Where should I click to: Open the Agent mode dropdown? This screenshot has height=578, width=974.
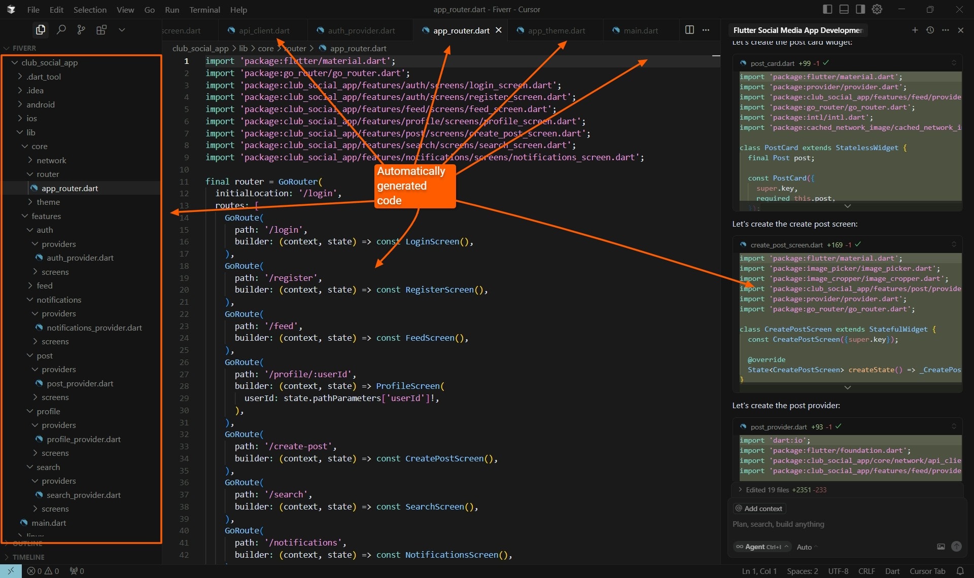coord(762,547)
